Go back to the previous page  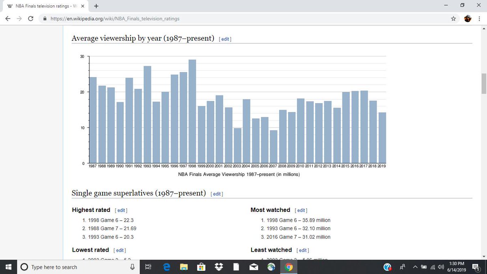tap(8, 19)
